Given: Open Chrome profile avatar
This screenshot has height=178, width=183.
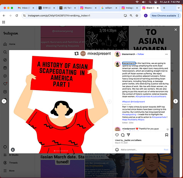Looking at the screenshot, I should (x=146, y=15).
